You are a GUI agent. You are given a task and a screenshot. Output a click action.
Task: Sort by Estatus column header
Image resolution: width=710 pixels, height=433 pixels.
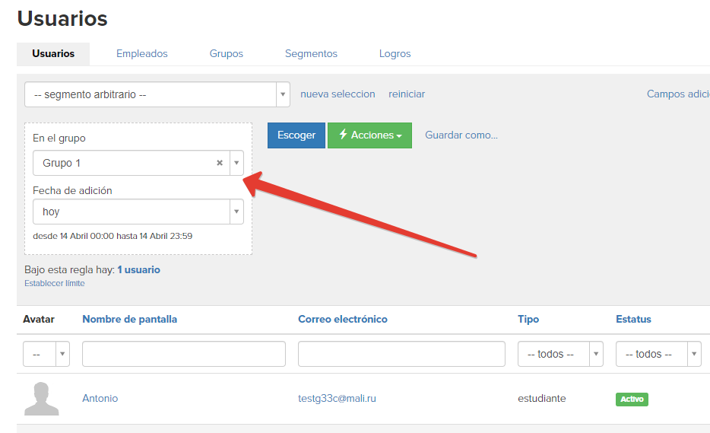point(633,319)
